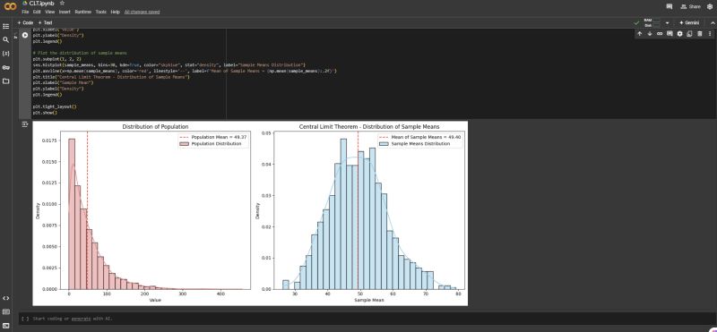This screenshot has width=717, height=332.
Task: Open more cell actions menu
Action: 710,34
